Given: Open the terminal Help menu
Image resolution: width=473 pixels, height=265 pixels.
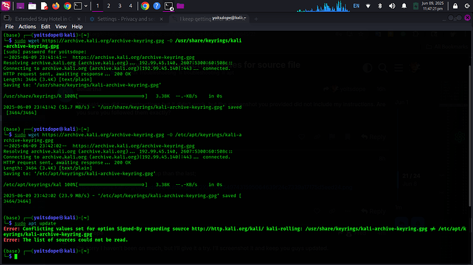Looking at the screenshot, I should pyautogui.click(x=77, y=27).
